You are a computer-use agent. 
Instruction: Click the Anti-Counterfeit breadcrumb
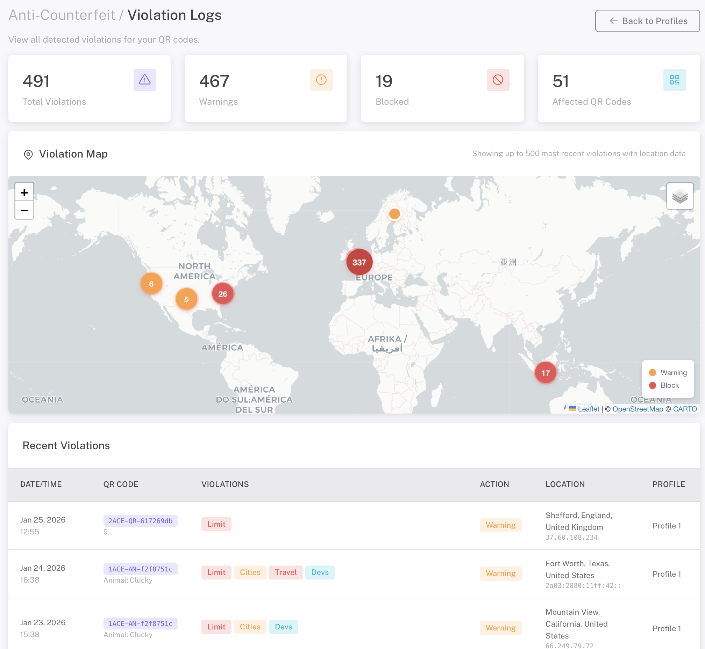(62, 15)
